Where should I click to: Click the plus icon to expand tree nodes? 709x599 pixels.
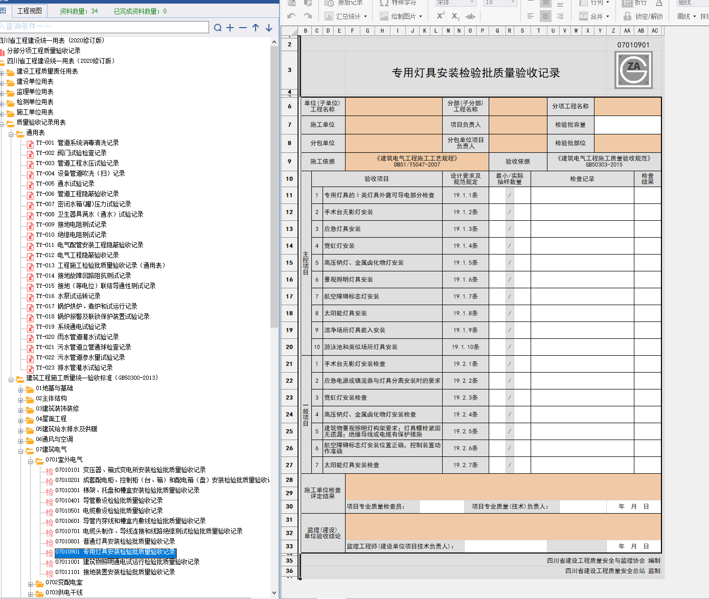(230, 28)
